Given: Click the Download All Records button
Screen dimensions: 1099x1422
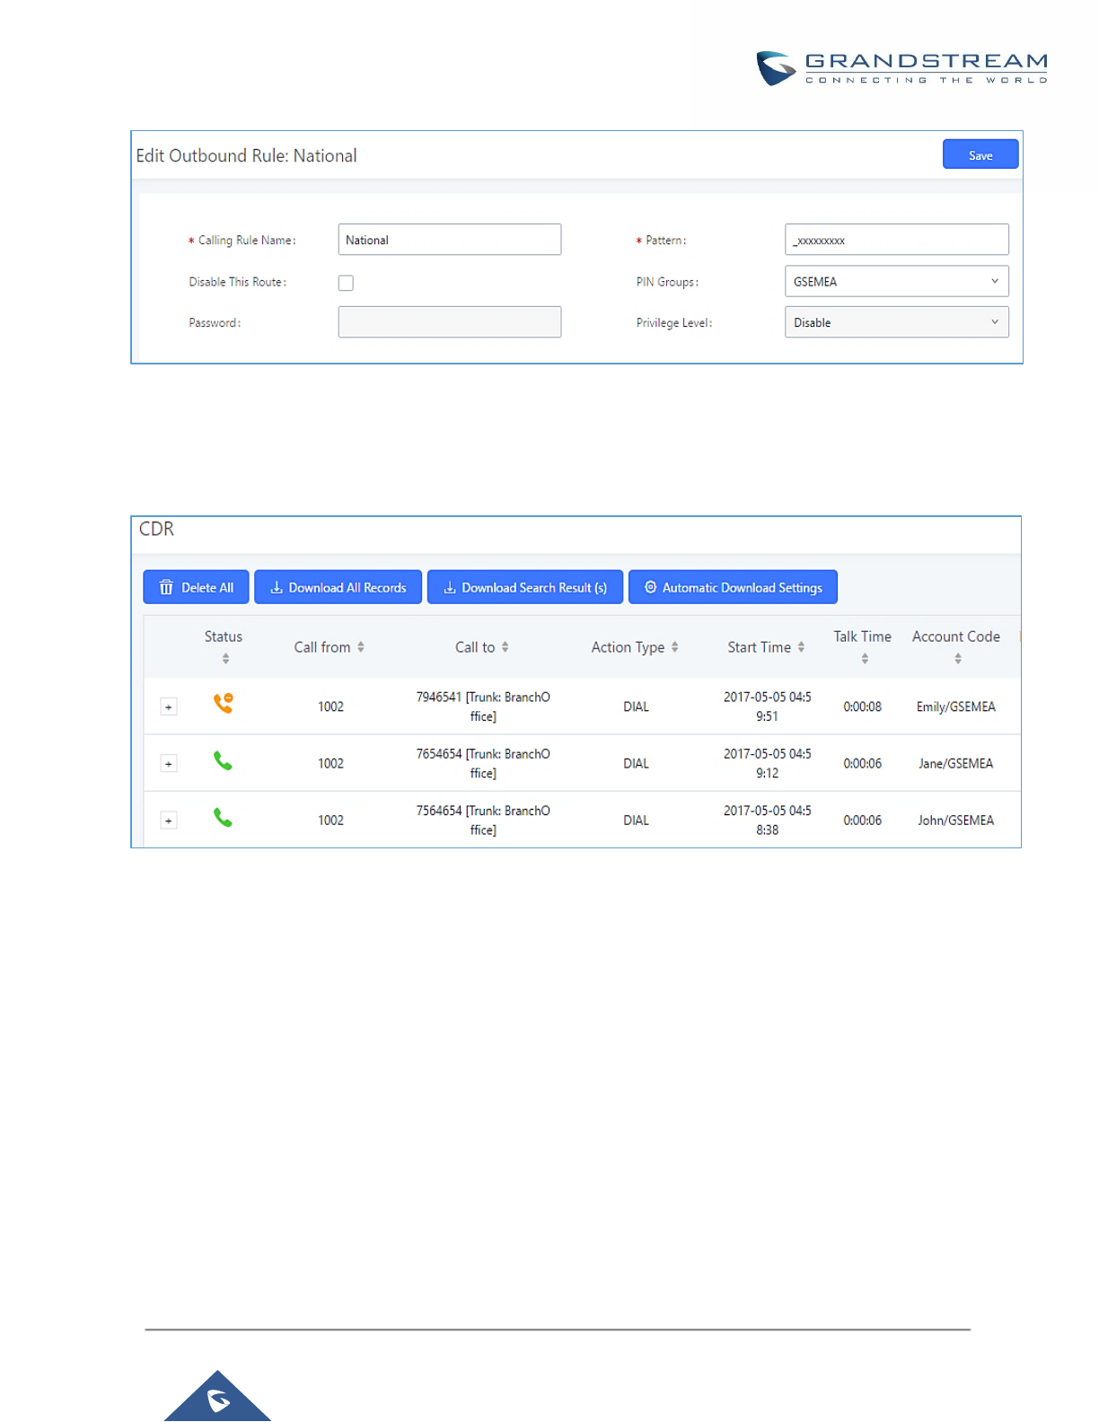Looking at the screenshot, I should click(338, 587).
